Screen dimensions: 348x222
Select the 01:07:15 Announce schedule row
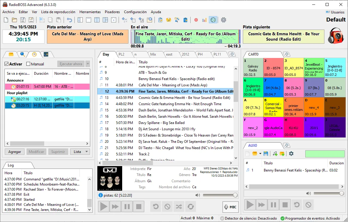47,87
